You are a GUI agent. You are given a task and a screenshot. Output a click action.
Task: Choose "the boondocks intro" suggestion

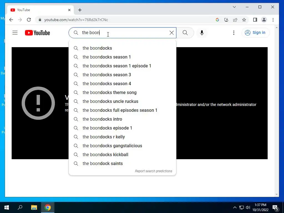coord(122,119)
